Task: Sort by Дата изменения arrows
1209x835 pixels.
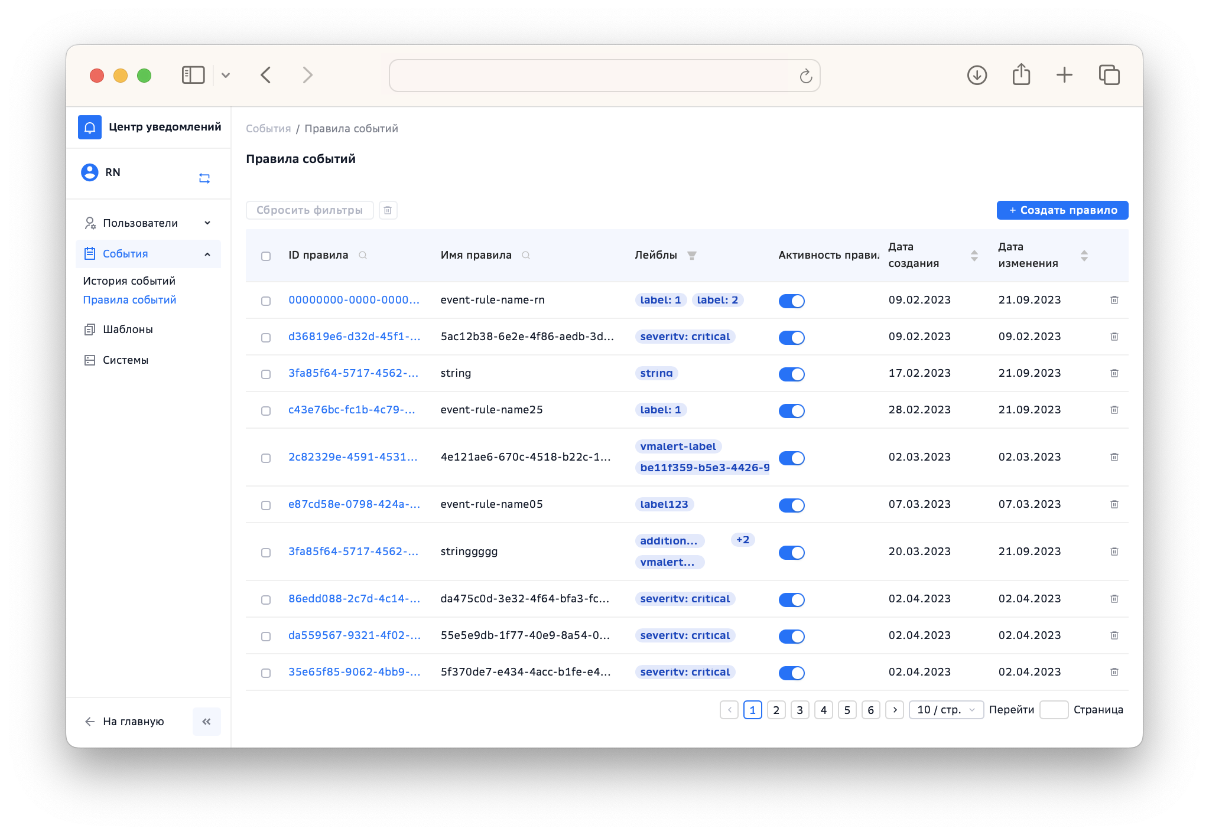Action: click(x=1084, y=255)
